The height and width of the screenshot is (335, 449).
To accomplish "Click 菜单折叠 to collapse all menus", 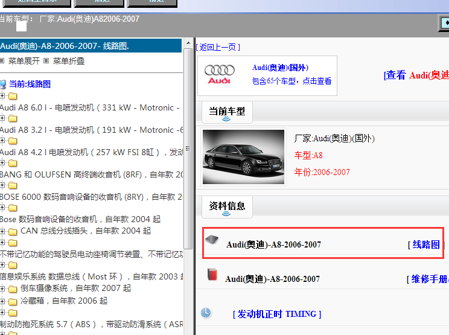I will 69,61.
